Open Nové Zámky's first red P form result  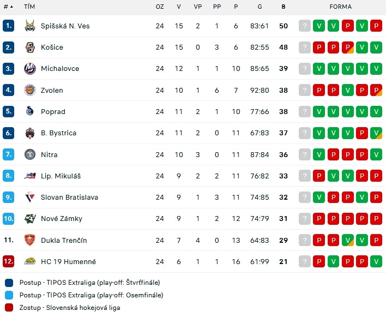click(x=319, y=219)
